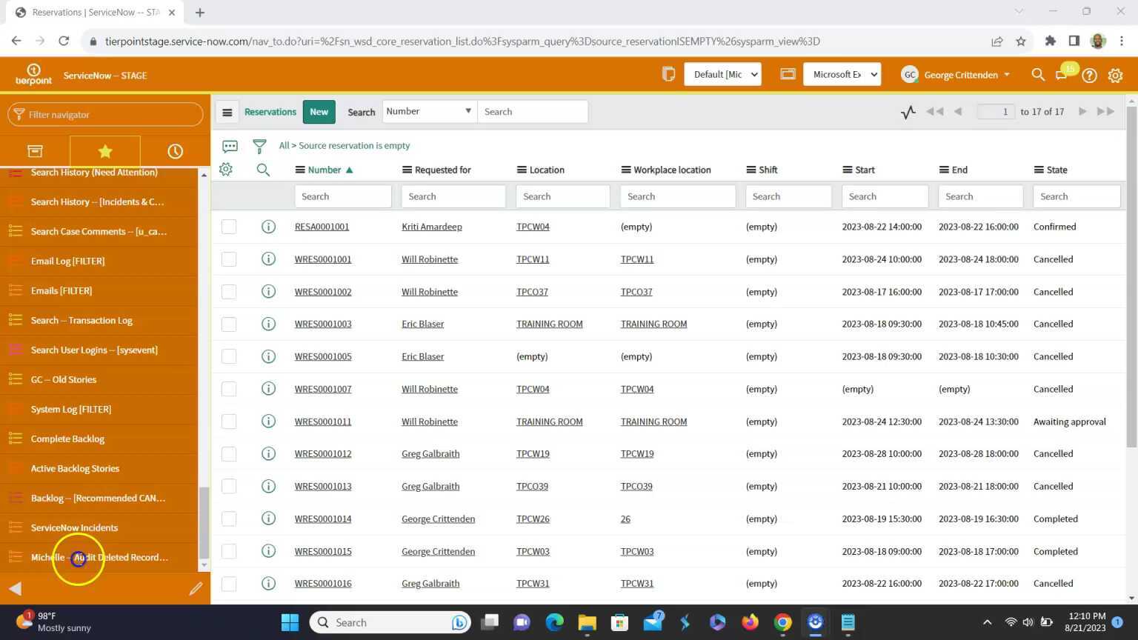Viewport: 1138px width, 640px height.
Task: Click the filter funnel icon above the list
Action: [x=259, y=146]
